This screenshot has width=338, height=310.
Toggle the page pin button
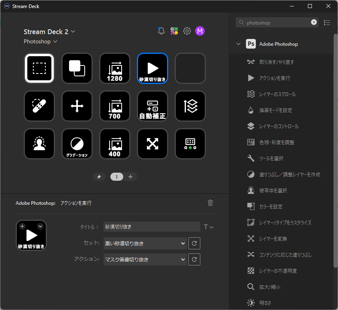(99, 177)
